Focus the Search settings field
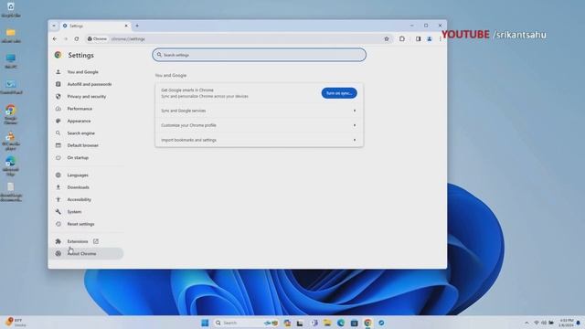 pos(259,55)
